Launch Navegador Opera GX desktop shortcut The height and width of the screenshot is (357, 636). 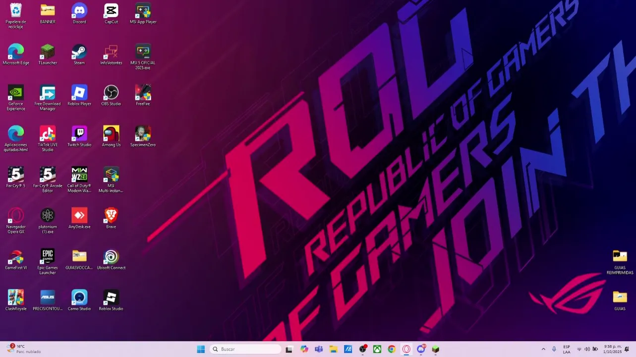coord(16,221)
